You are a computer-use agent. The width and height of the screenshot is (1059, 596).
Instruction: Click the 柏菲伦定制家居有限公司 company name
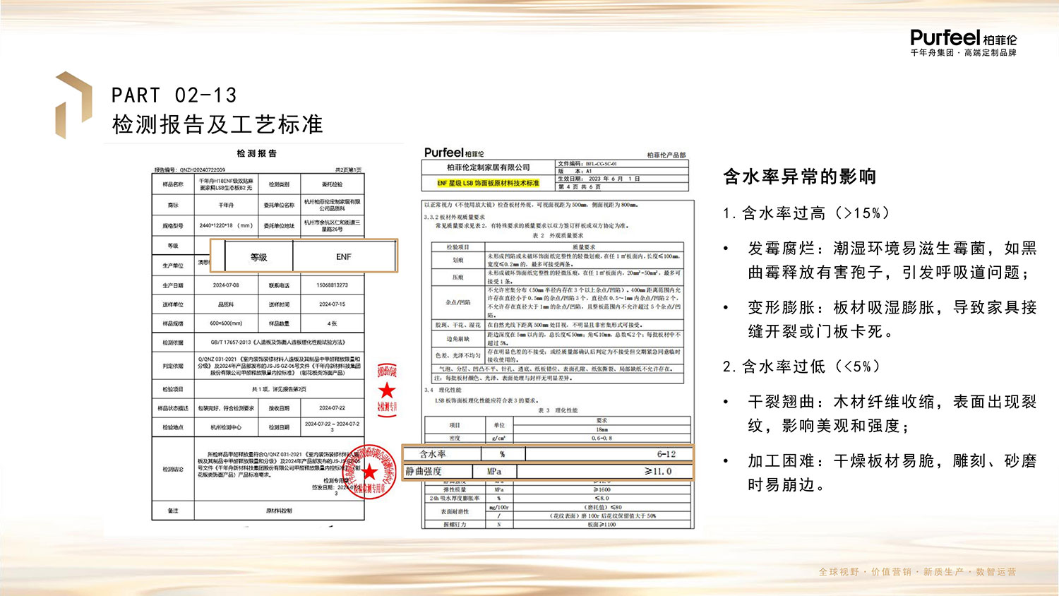tap(489, 167)
